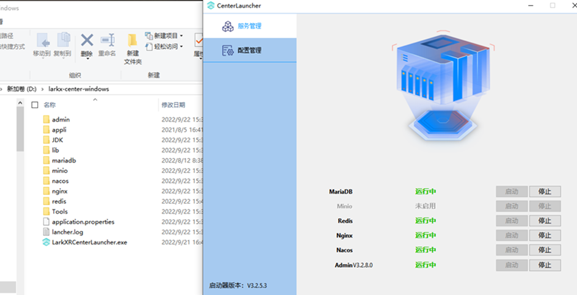Image resolution: width=577 pixels, height=295 pixels.
Task: Click the 新建文件夹 folder icon
Action: click(132, 40)
